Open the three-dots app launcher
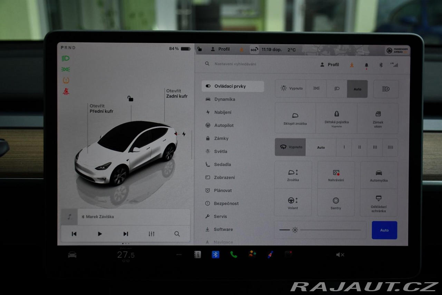The width and height of the screenshot is (442, 295). (x=179, y=255)
